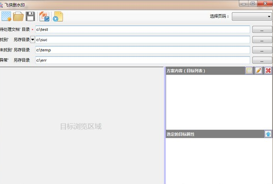Viewport: 273px width, 184px height.
Task: Close the 飞侠删水印 window
Action: (265, 4)
